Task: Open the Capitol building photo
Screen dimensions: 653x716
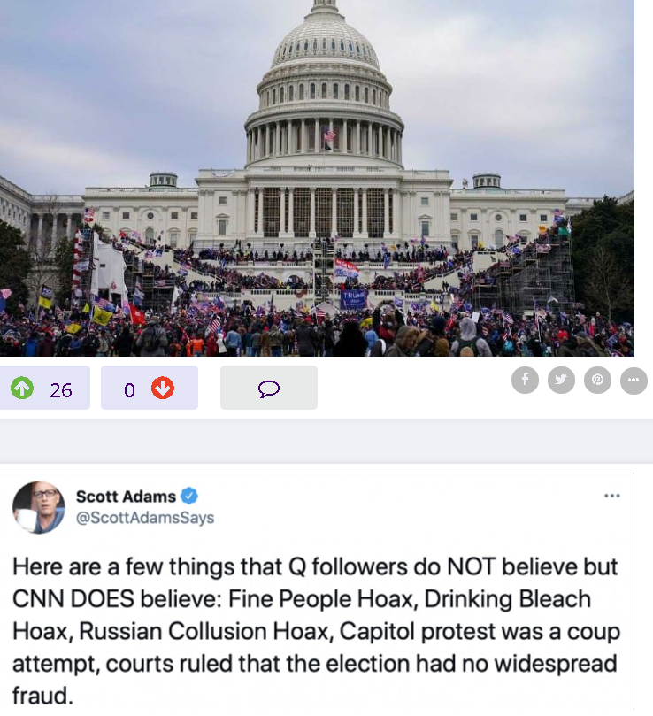Action: pyautogui.click(x=317, y=178)
